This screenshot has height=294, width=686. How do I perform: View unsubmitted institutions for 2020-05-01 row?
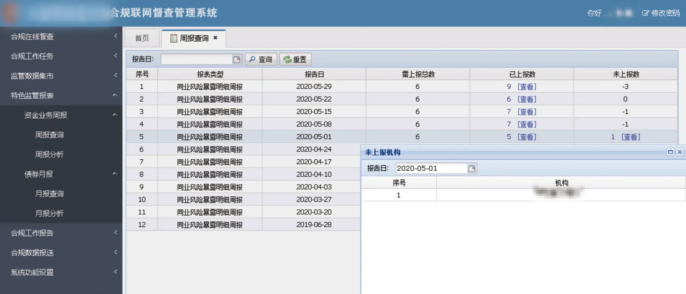631,137
